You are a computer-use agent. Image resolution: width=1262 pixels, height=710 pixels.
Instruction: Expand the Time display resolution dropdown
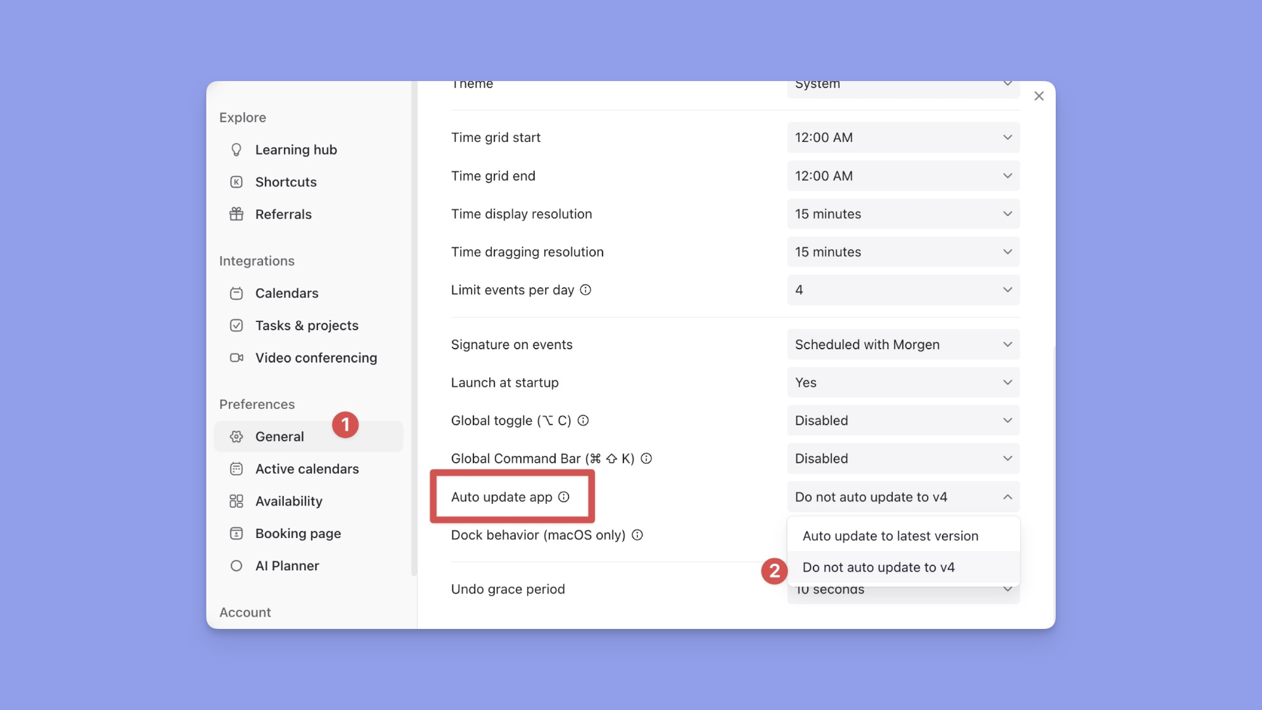903,214
